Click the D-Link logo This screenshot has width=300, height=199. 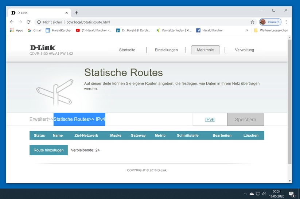(x=43, y=48)
